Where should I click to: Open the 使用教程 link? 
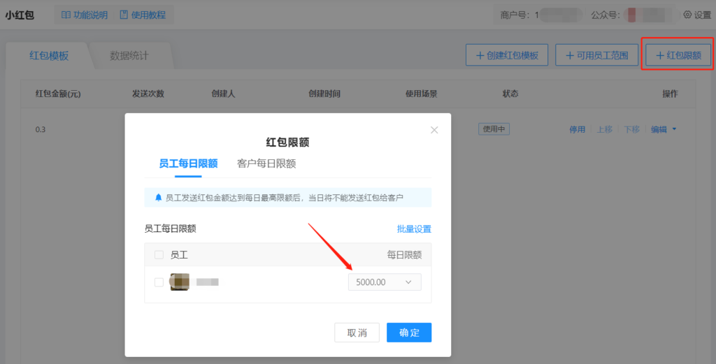pos(143,15)
